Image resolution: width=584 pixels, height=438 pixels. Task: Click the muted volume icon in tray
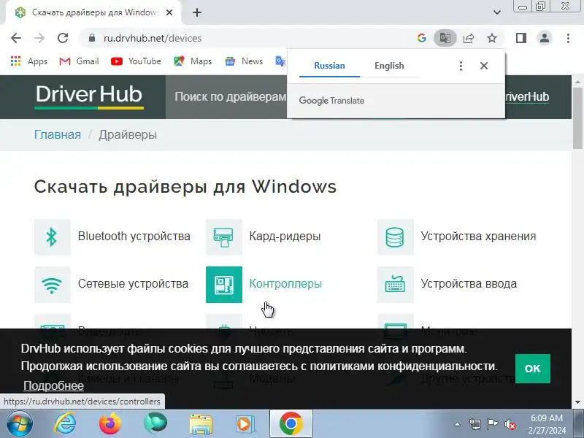click(x=510, y=424)
